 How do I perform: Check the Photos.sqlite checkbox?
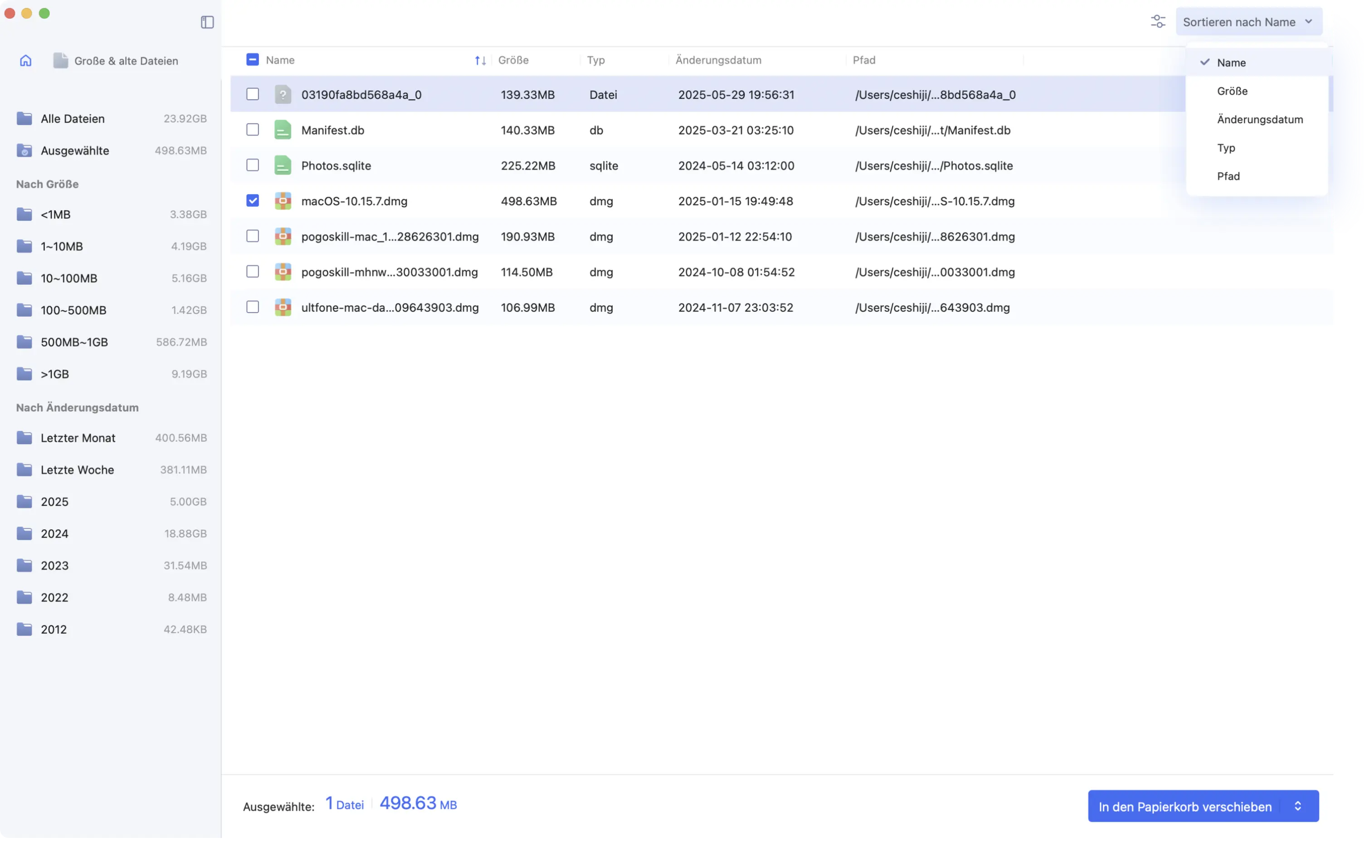pyautogui.click(x=253, y=165)
